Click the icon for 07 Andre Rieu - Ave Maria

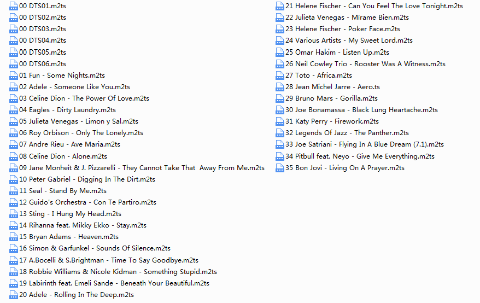click(x=14, y=144)
